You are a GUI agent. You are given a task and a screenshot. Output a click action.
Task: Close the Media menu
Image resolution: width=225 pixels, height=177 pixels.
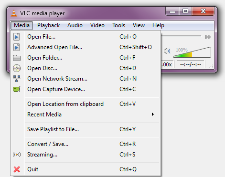click(21, 25)
